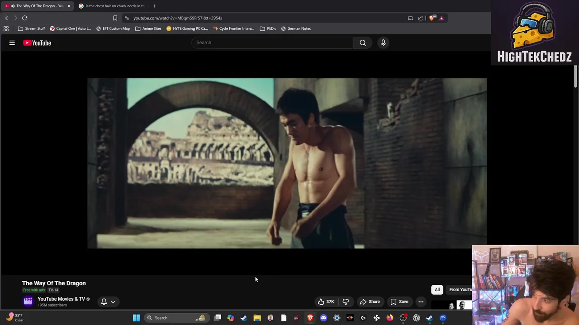
Task: Expand the notification options chevron
Action: click(113, 302)
